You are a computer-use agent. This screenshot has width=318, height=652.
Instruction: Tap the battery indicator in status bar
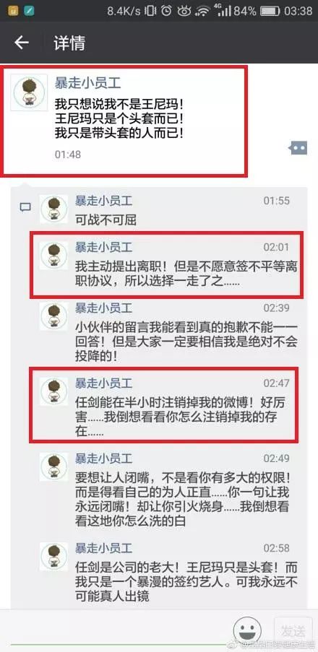(x=270, y=11)
